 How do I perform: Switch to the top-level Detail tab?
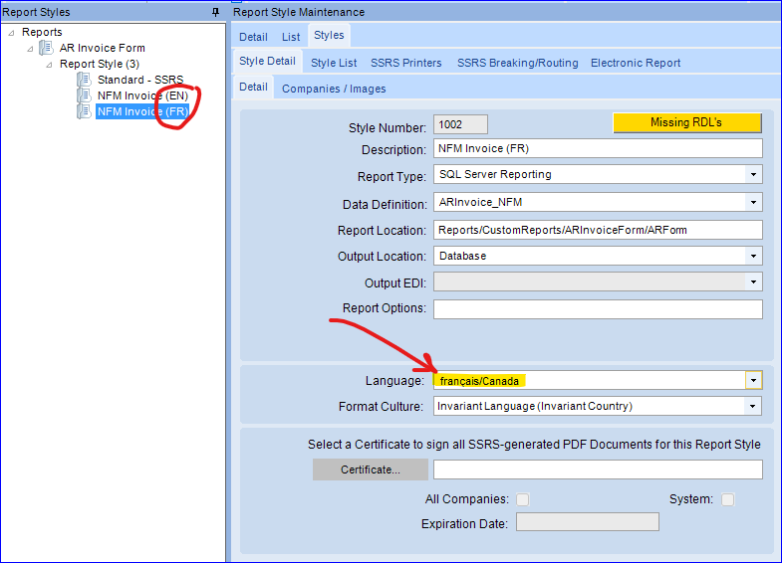[x=253, y=37]
